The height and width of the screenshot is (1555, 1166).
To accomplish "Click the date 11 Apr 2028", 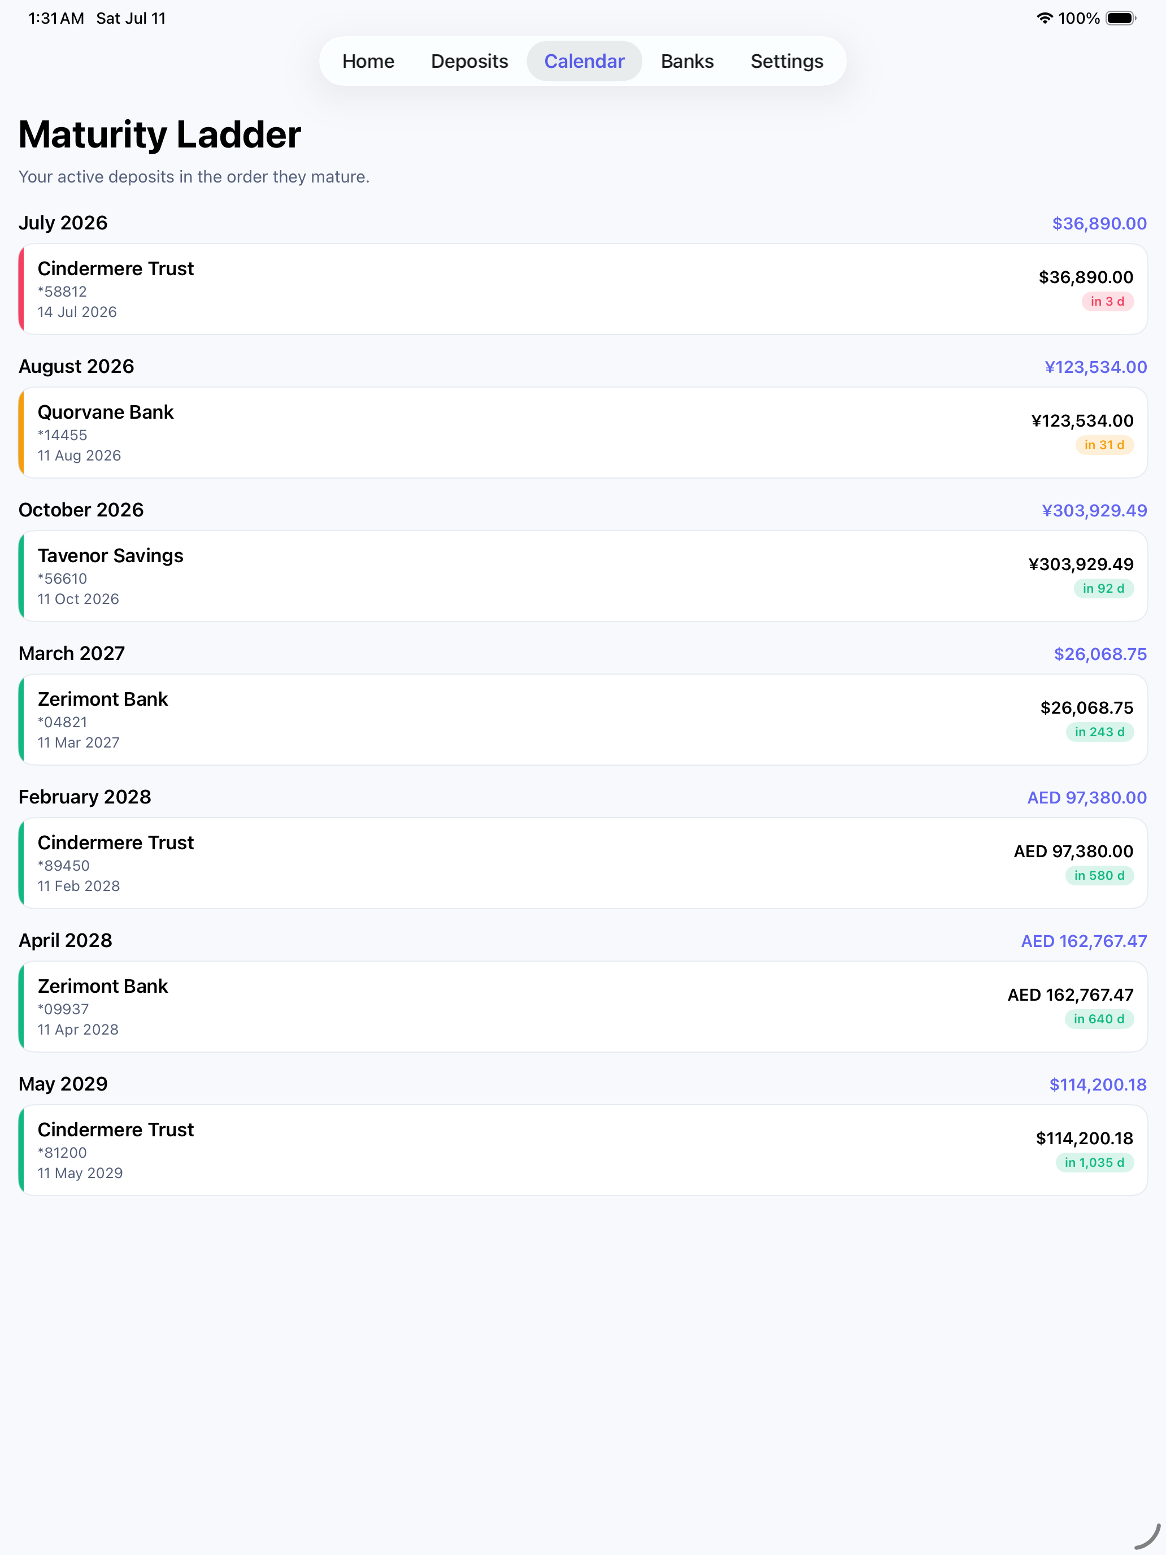I will [78, 1029].
